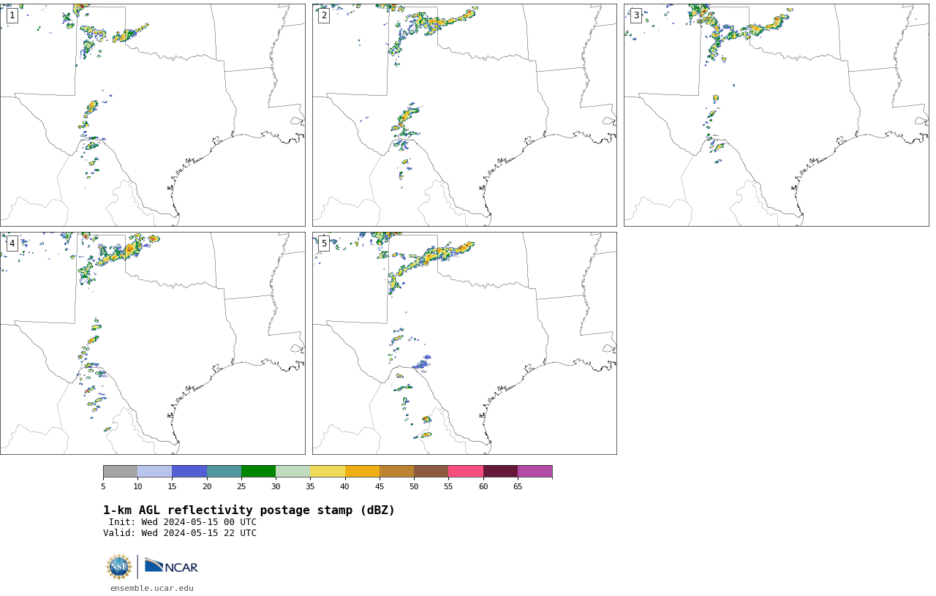The width and height of the screenshot is (936, 596).
Task: Open ensemble member 5 reflectivity panel
Action: (464, 343)
